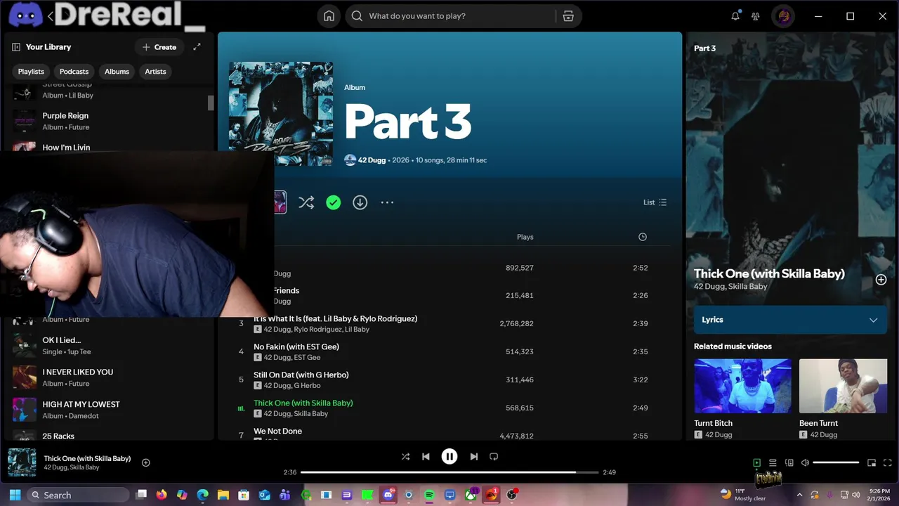
Task: Open Been Turnt music video
Action: [843, 386]
